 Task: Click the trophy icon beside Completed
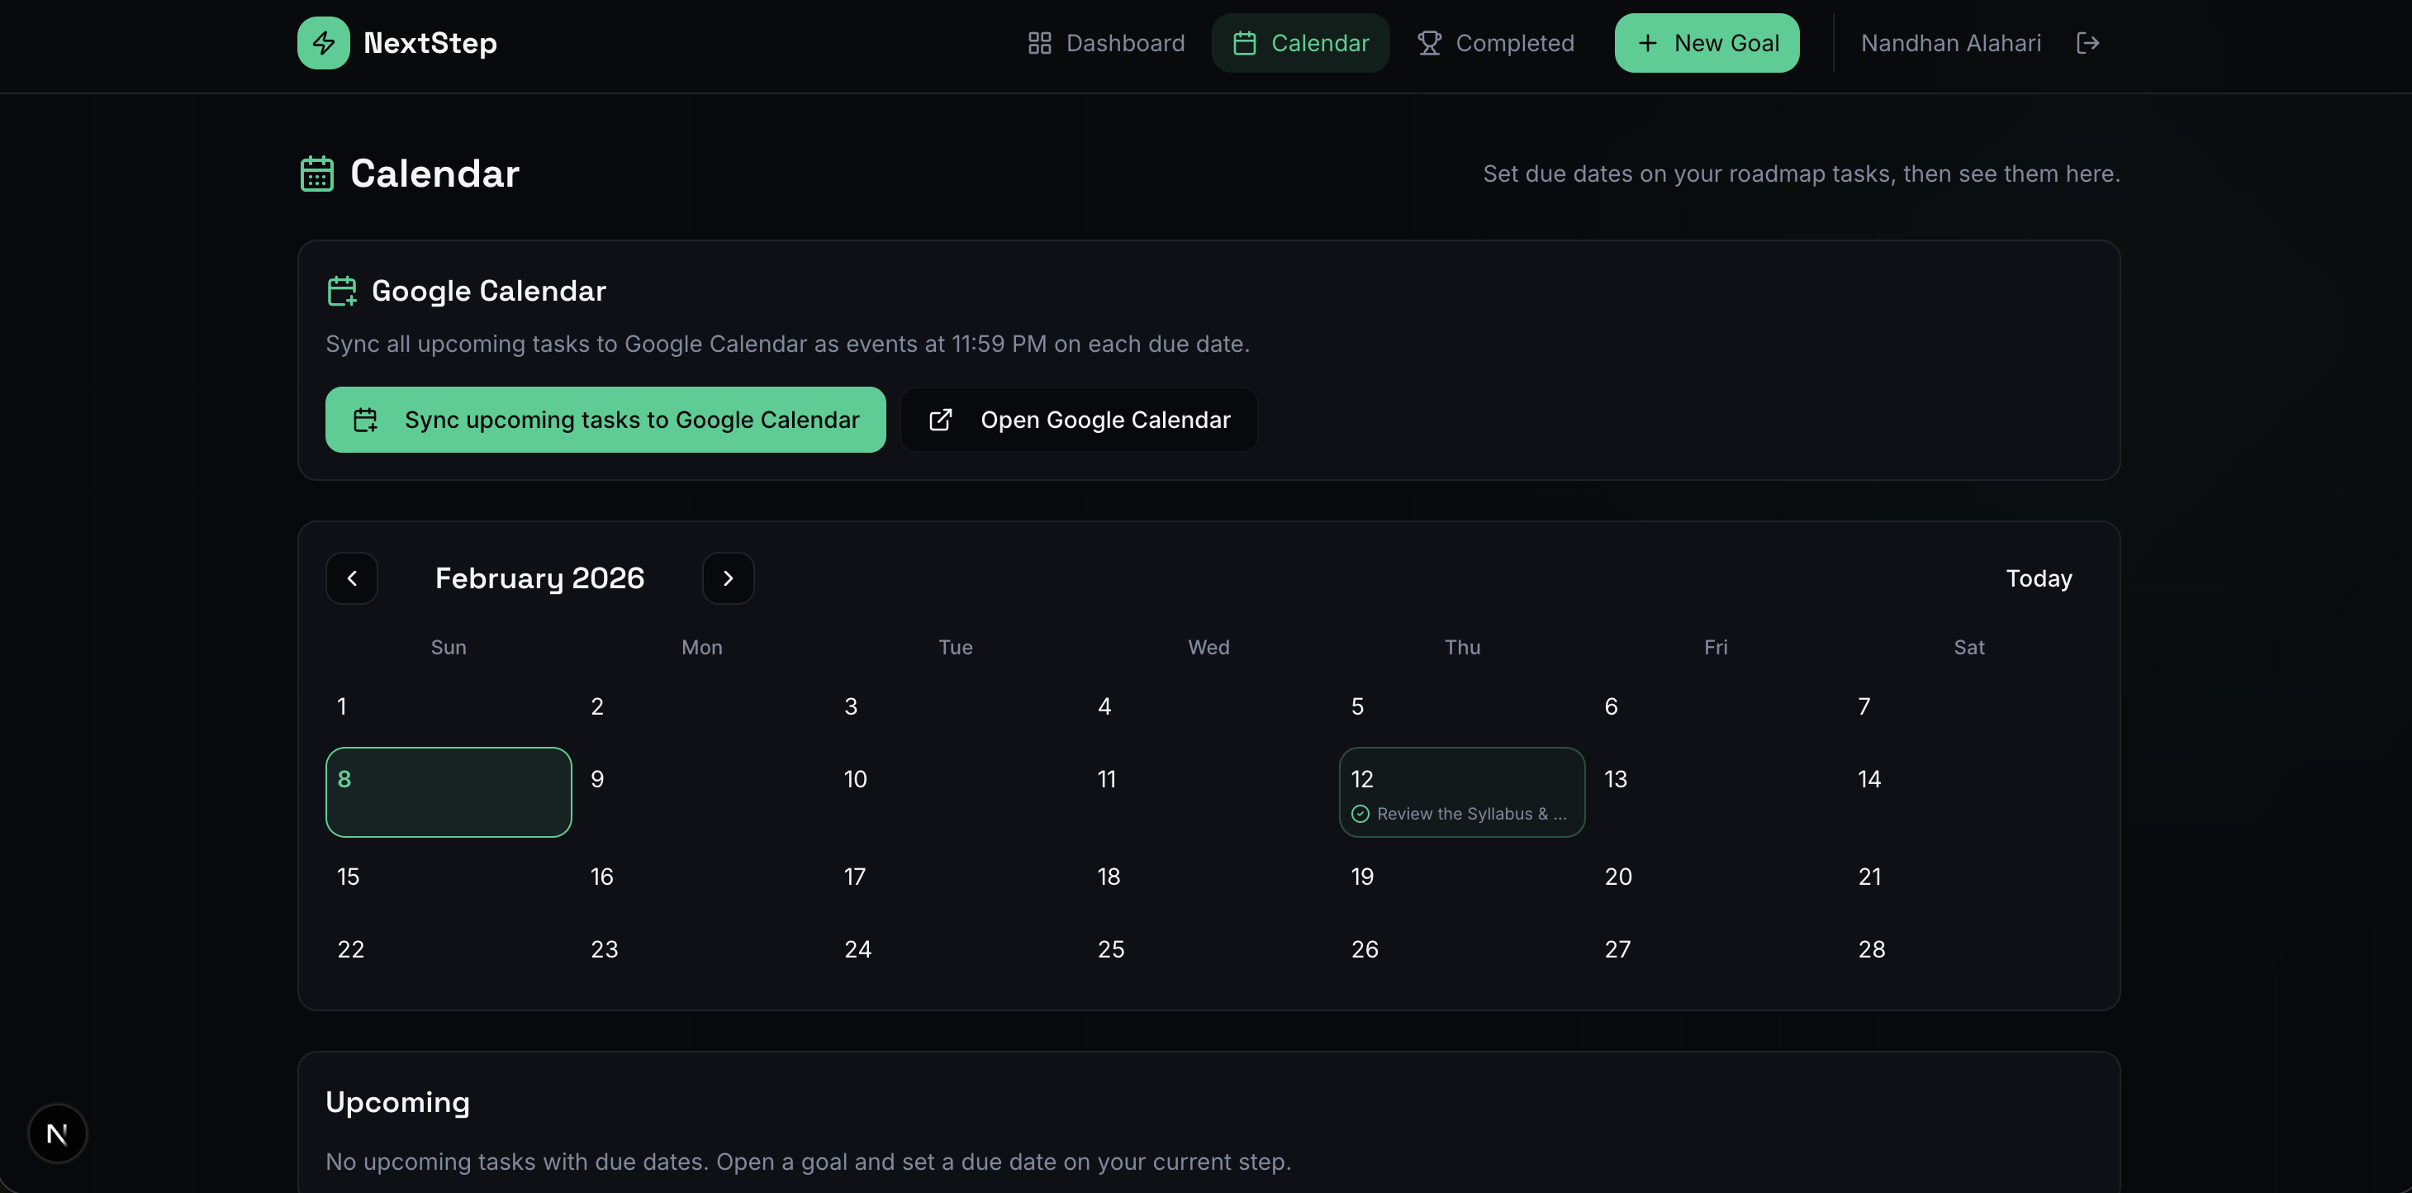1429,43
